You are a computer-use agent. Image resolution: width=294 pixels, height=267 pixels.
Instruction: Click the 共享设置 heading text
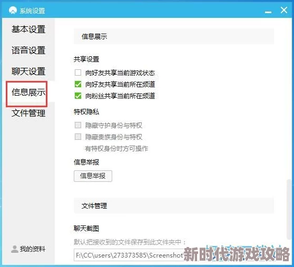(86, 59)
